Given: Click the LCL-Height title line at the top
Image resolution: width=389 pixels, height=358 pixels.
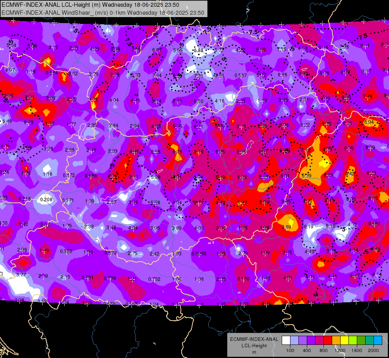Looking at the screenshot, I should point(90,5).
